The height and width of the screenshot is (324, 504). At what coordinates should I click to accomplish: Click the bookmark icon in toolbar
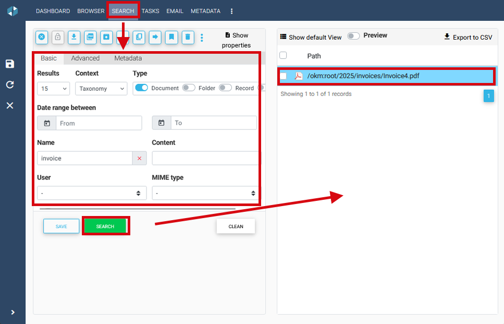coord(171,37)
